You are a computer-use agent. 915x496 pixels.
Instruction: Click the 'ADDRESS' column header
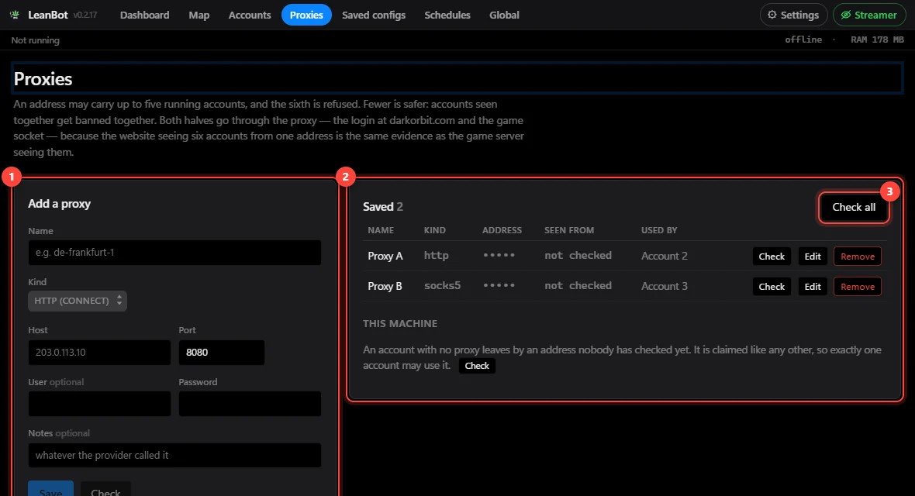pos(502,230)
